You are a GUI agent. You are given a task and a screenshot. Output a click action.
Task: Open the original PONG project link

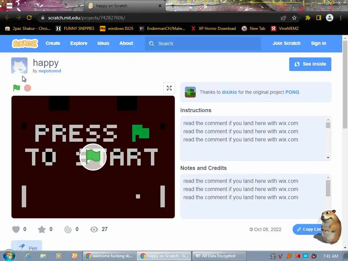[292, 92]
